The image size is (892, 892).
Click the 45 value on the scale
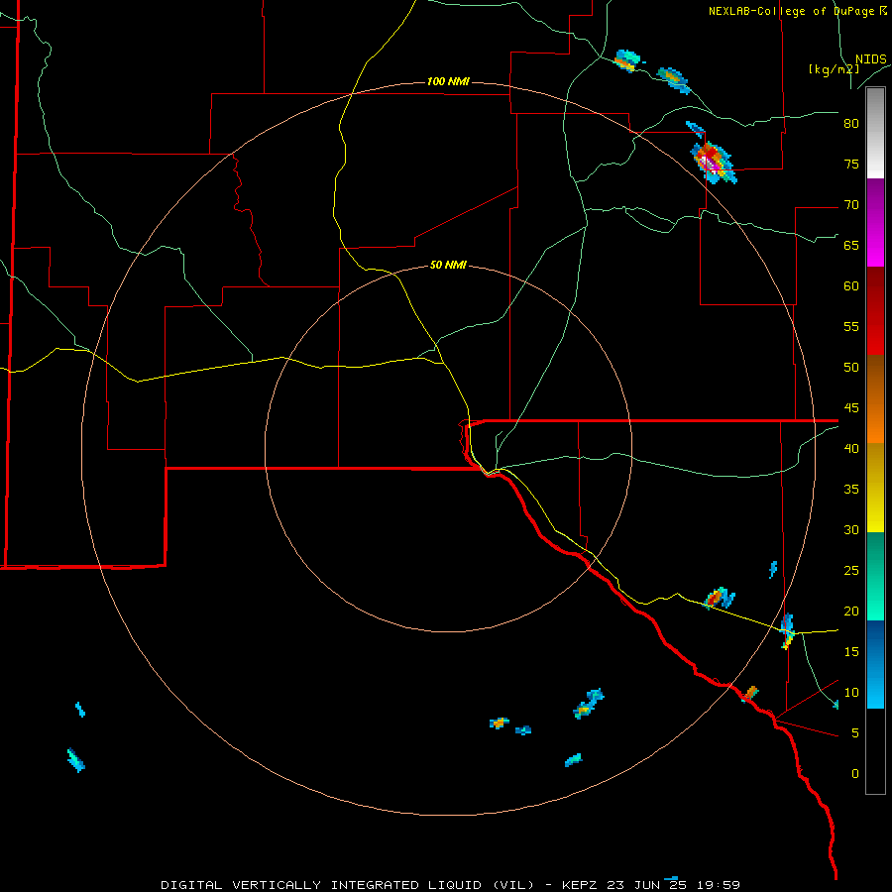851,408
